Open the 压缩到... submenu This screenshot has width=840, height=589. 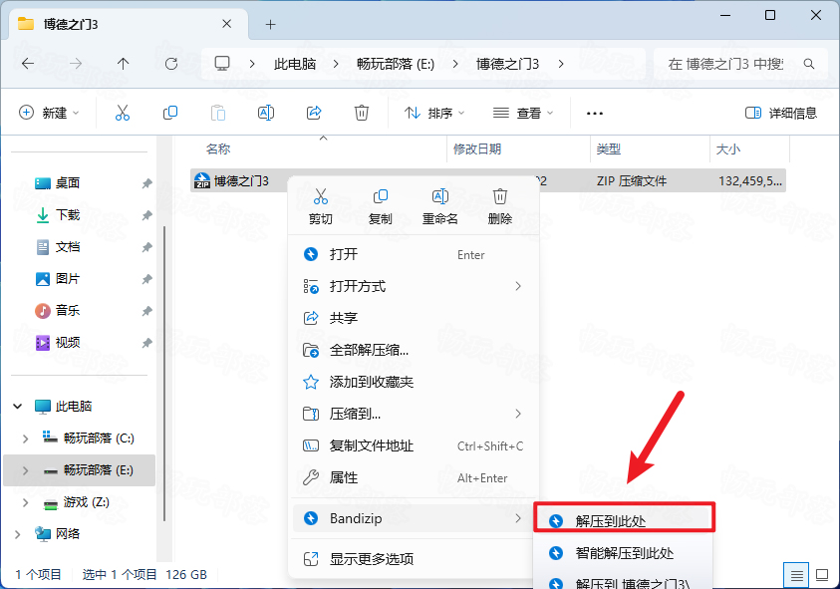[x=414, y=414]
